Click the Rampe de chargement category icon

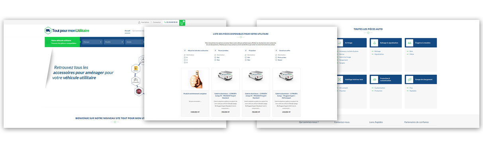pos(409,79)
